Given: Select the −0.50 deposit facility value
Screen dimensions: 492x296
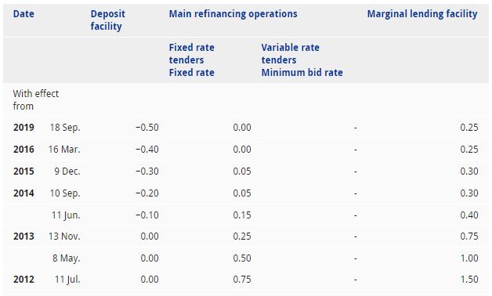Looking at the screenshot, I should [147, 128].
